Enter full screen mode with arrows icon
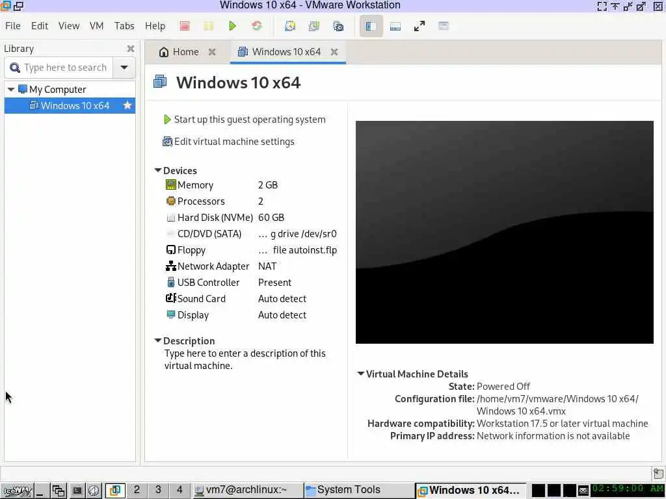The height and width of the screenshot is (499, 666). (420, 26)
